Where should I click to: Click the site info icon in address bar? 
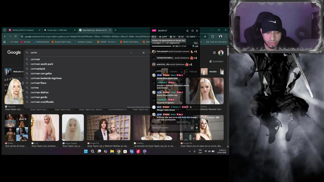[x=22, y=36]
